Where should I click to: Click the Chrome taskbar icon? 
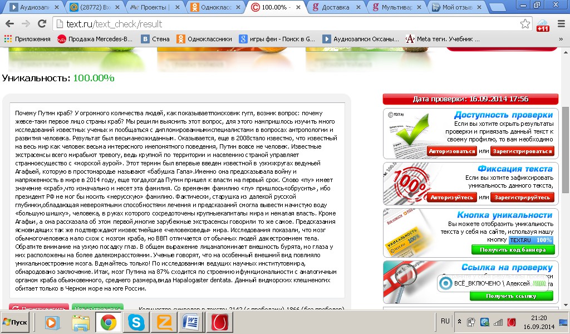(x=109, y=322)
